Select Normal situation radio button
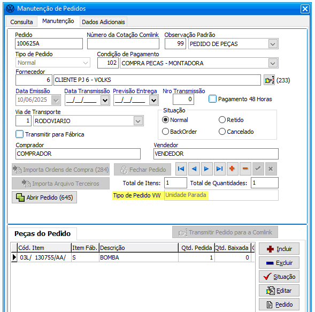Screen dimensions: 315x312 pyautogui.click(x=165, y=120)
